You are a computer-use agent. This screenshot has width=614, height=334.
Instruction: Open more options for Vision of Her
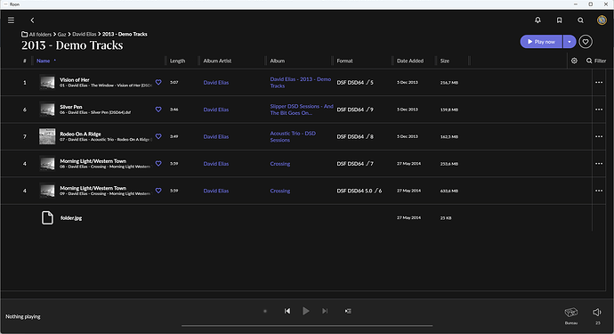599,82
